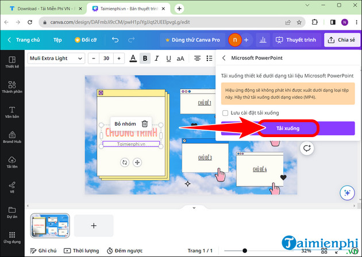The width and height of the screenshot is (362, 257).
Task: Redo the last action
Action: click(131, 40)
